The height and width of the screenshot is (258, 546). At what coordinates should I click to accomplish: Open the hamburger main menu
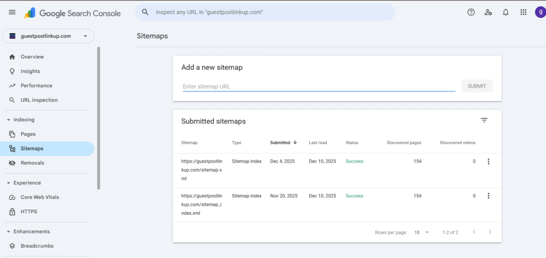12,12
